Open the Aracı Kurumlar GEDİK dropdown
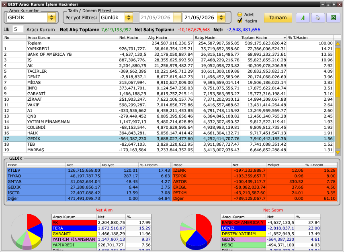This screenshot has height=252, width=344. tap(51, 18)
